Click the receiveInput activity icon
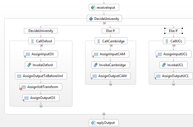Image resolution: width=193 pixels, height=127 pixels. tap(92, 7)
